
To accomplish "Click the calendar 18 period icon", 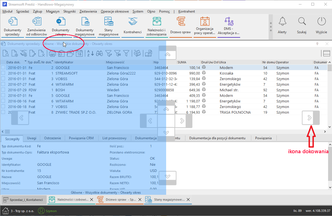I will point(79,53).
